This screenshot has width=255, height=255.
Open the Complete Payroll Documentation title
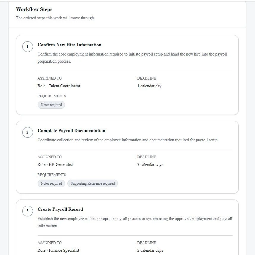point(71,131)
